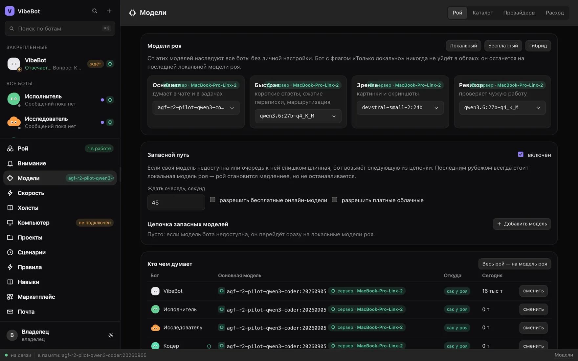578x361 pixels.
Task: Click the Модели header chip icon
Action: 132,13
